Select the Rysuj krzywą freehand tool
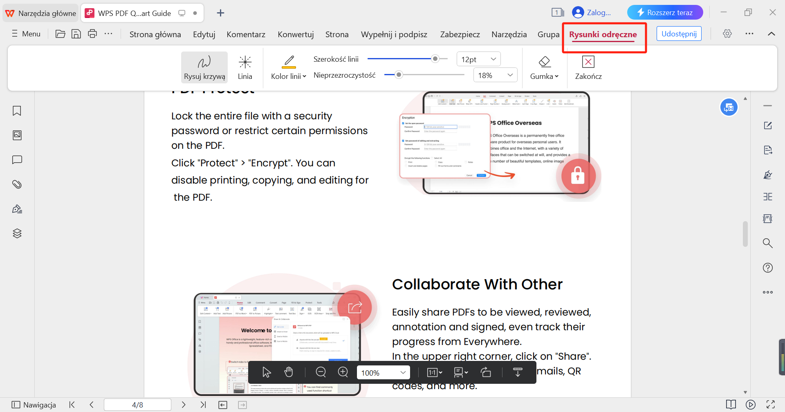This screenshot has width=785, height=412. [204, 67]
